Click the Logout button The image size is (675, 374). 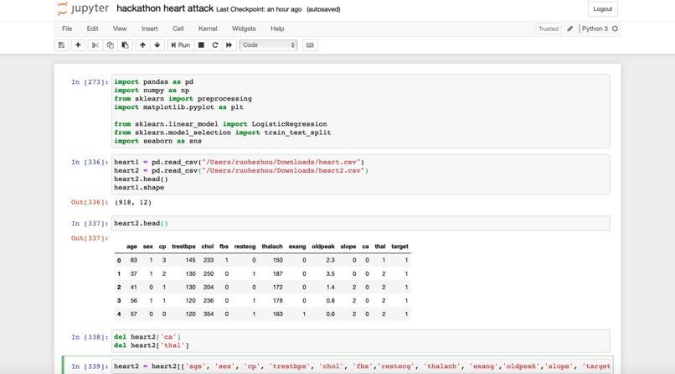click(x=603, y=9)
